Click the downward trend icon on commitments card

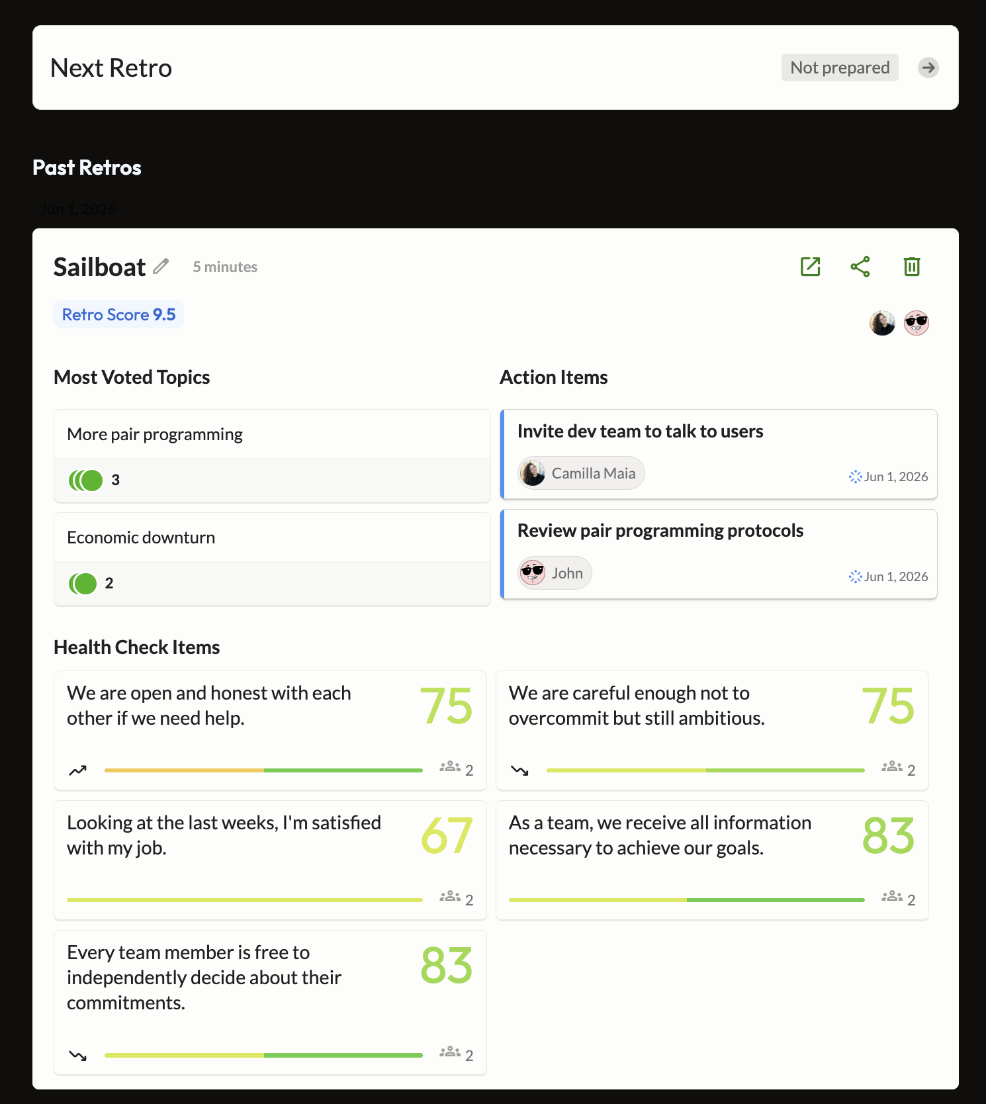click(x=77, y=1055)
